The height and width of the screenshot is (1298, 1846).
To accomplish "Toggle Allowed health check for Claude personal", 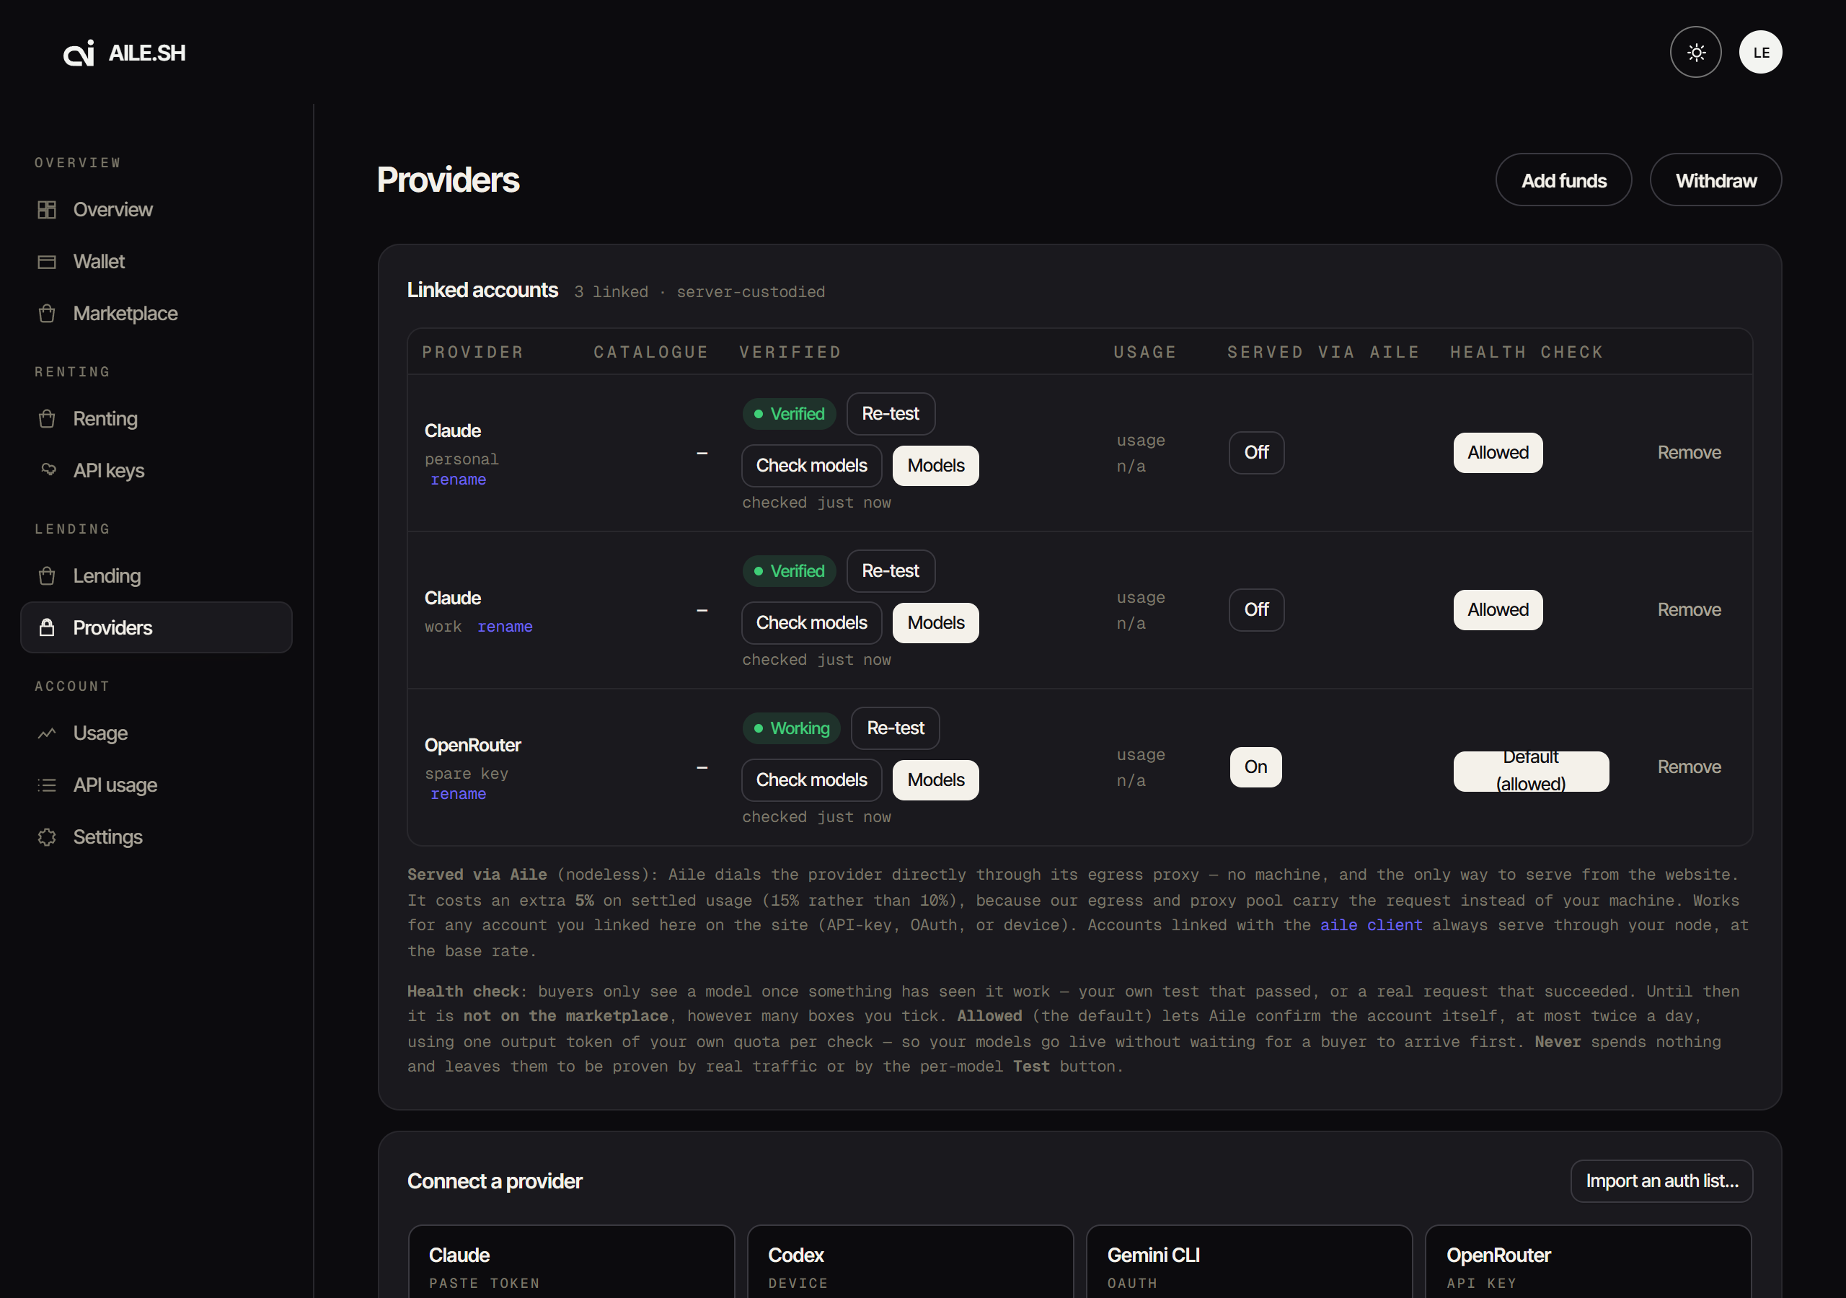I will click(x=1497, y=453).
